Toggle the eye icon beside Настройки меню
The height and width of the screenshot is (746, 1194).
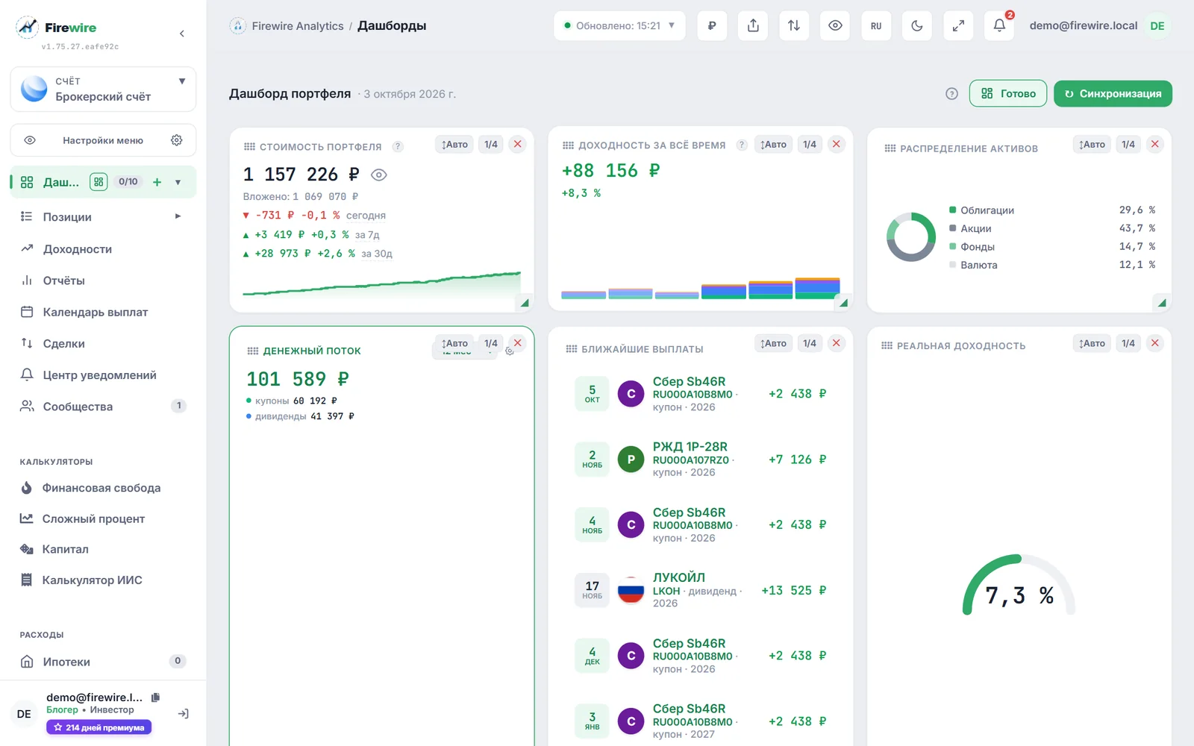point(30,140)
